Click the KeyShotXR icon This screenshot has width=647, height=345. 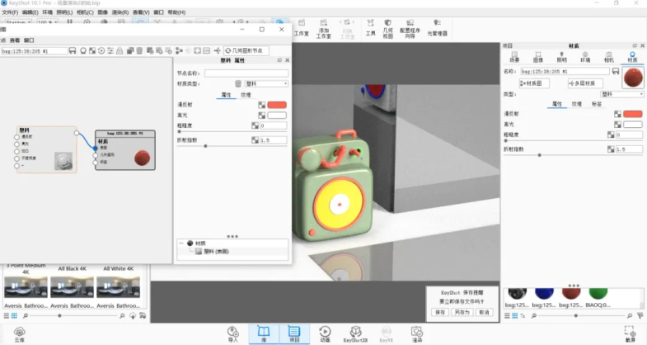354,333
